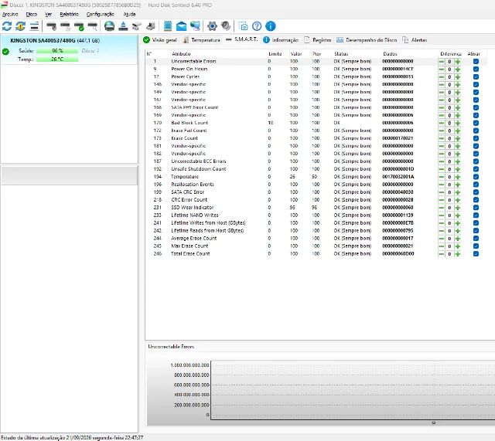The width and height of the screenshot is (495, 441).
Task: Click the refresh icon with warning badge
Action: (x=21, y=26)
